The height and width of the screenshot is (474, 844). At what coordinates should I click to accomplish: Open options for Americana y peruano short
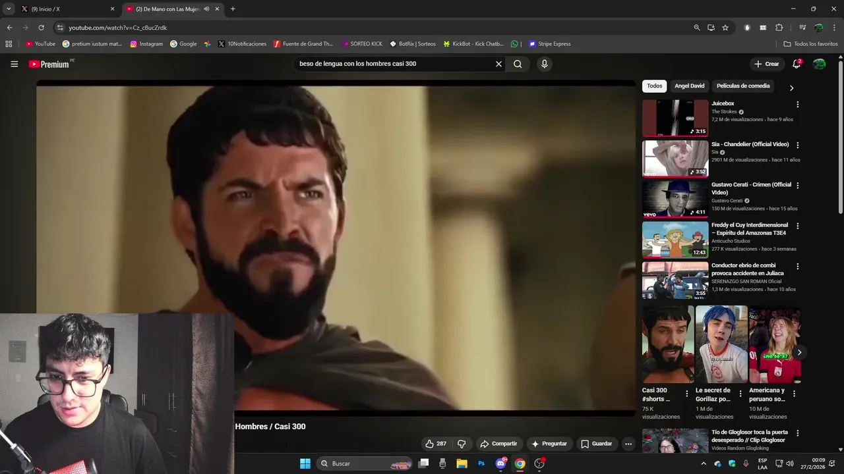[793, 394]
